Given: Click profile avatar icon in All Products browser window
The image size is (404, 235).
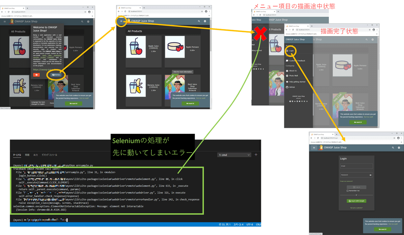Looking at the screenshot, I should pyautogui.click(x=206, y=12).
